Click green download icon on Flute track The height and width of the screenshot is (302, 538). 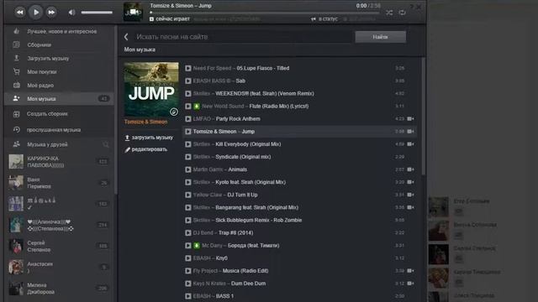197,107
